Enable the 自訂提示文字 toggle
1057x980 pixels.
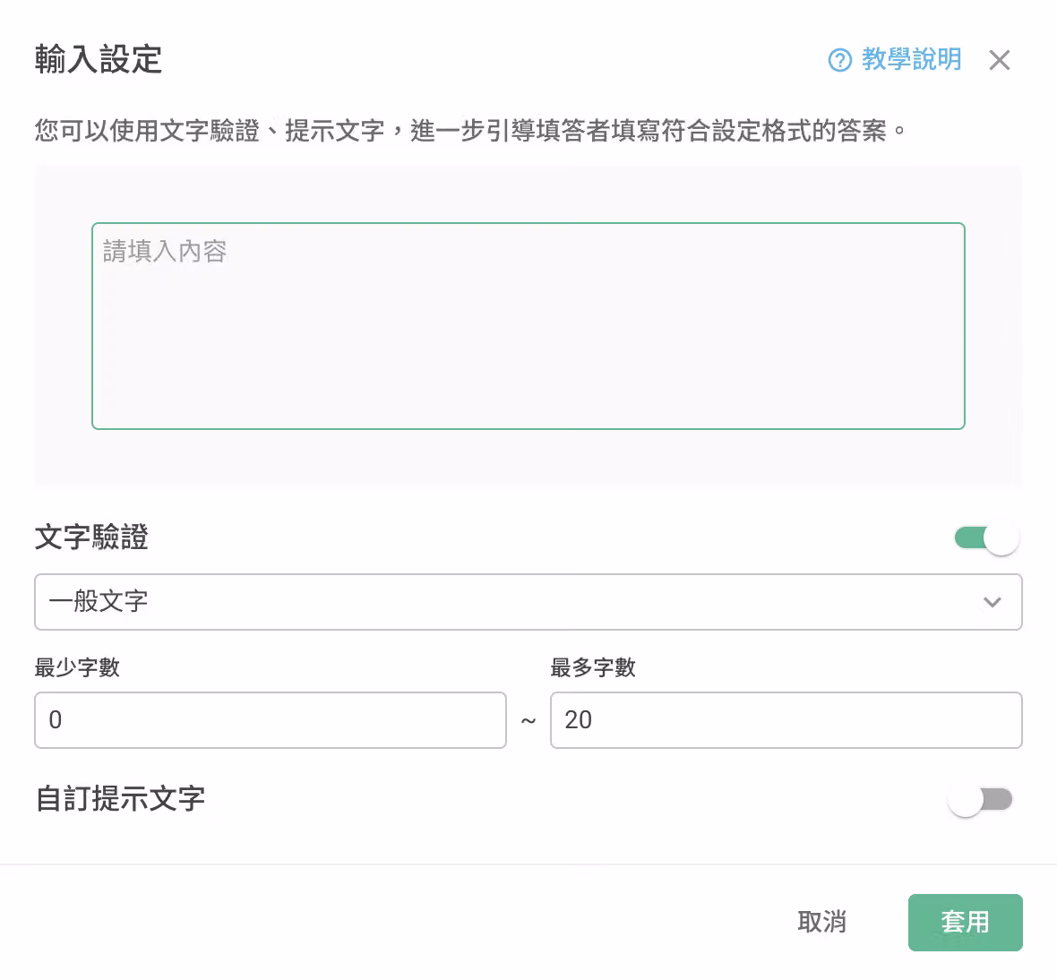click(981, 799)
